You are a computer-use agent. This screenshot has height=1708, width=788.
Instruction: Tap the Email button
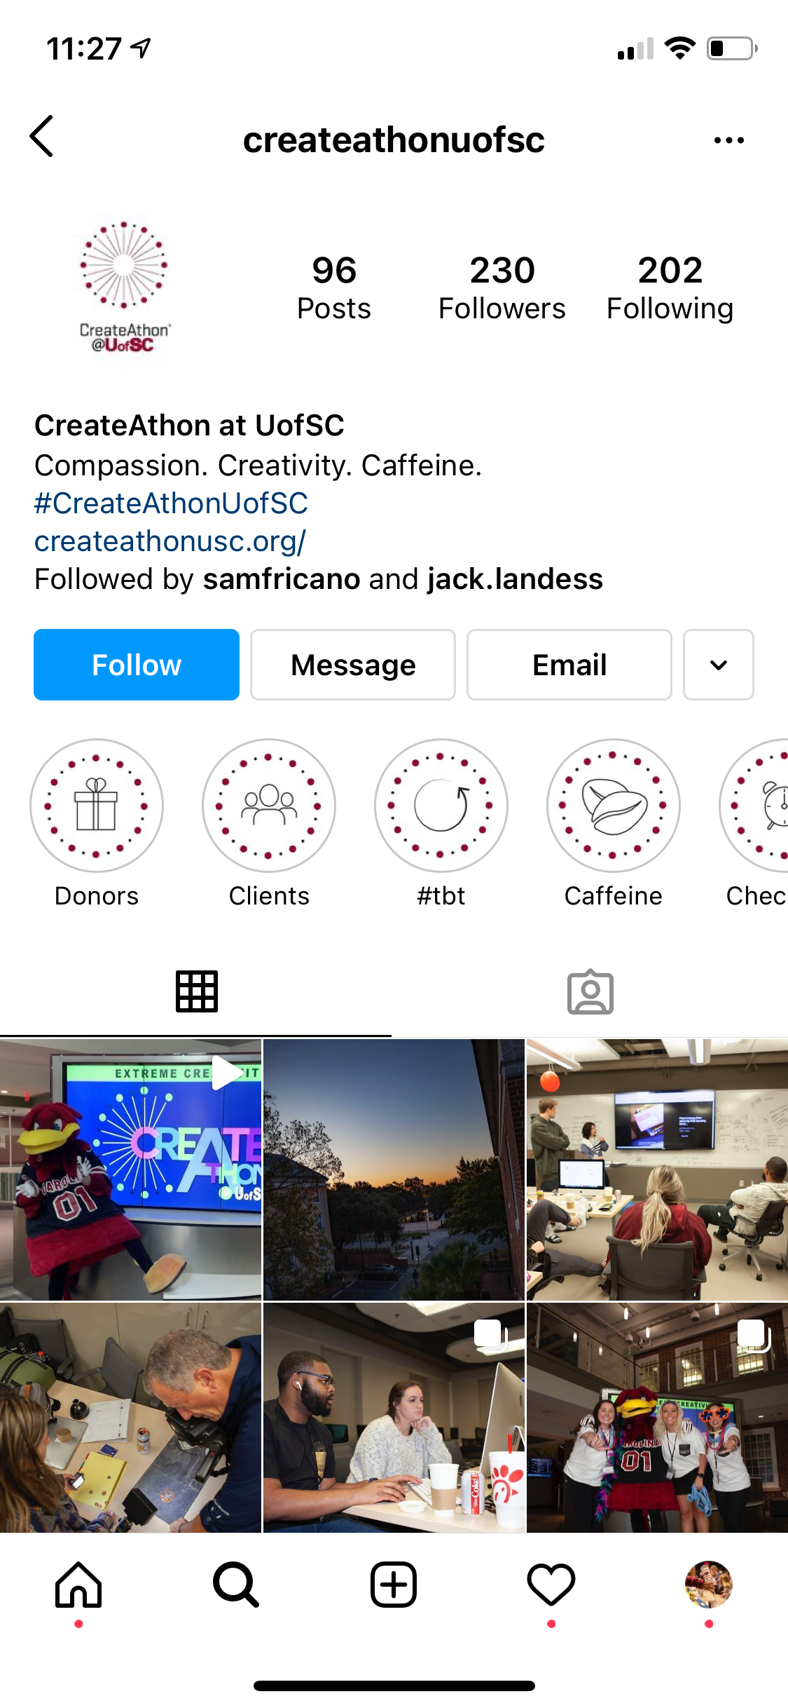569,665
